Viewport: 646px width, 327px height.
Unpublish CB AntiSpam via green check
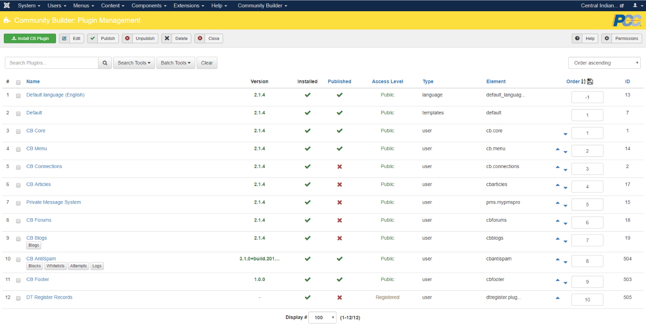click(x=339, y=259)
